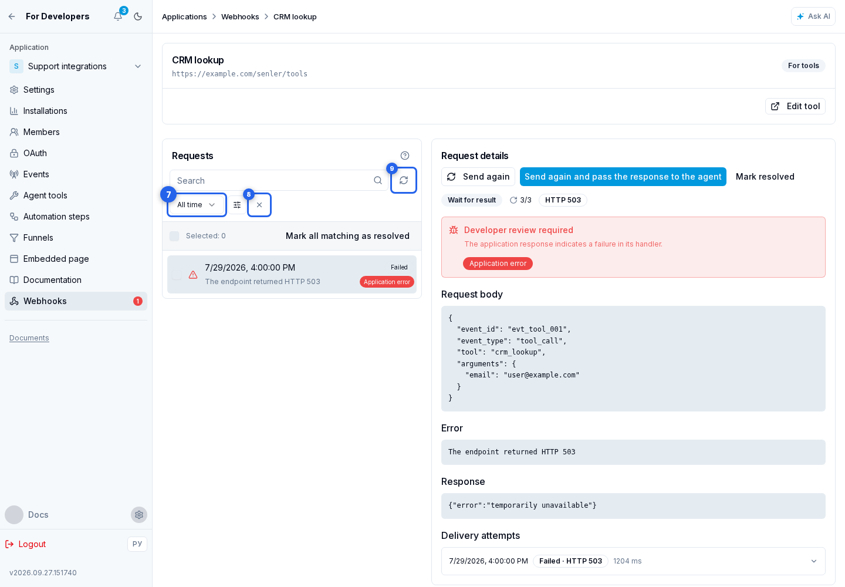Viewport: 845px width, 587px height.
Task: Click the magnifier icon in the search field
Action: pos(378,181)
